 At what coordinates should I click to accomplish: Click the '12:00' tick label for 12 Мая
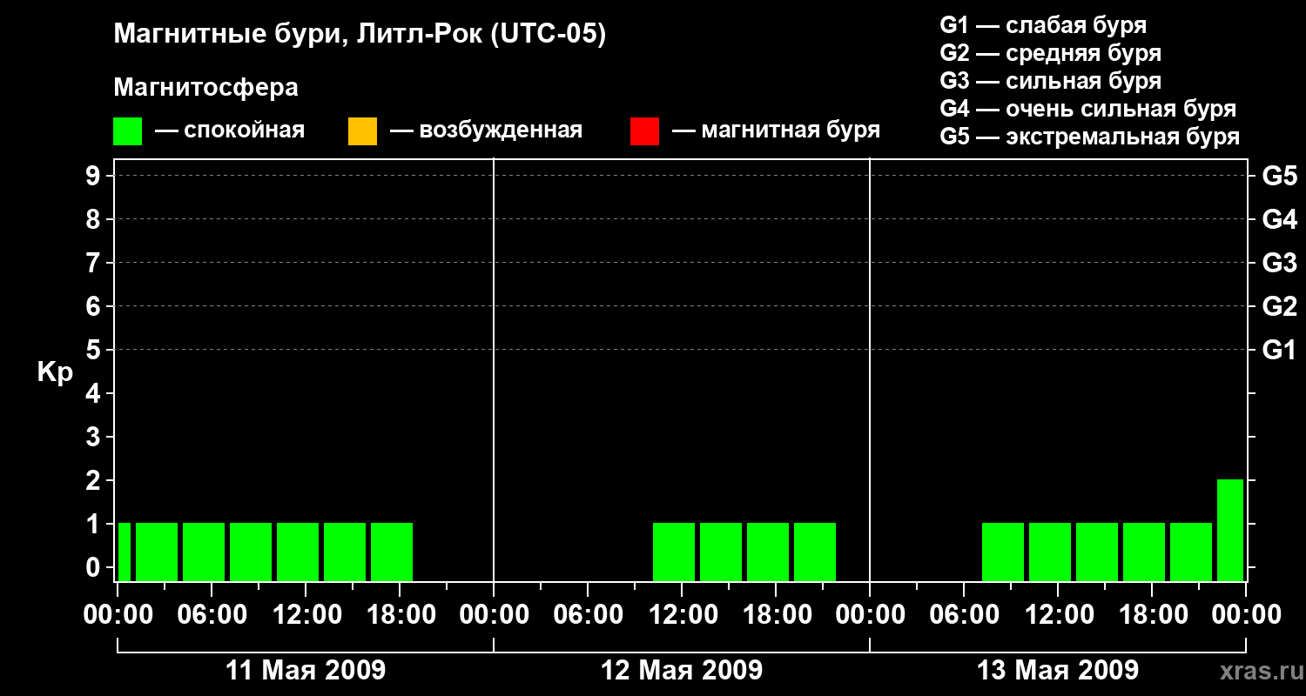[x=682, y=615]
